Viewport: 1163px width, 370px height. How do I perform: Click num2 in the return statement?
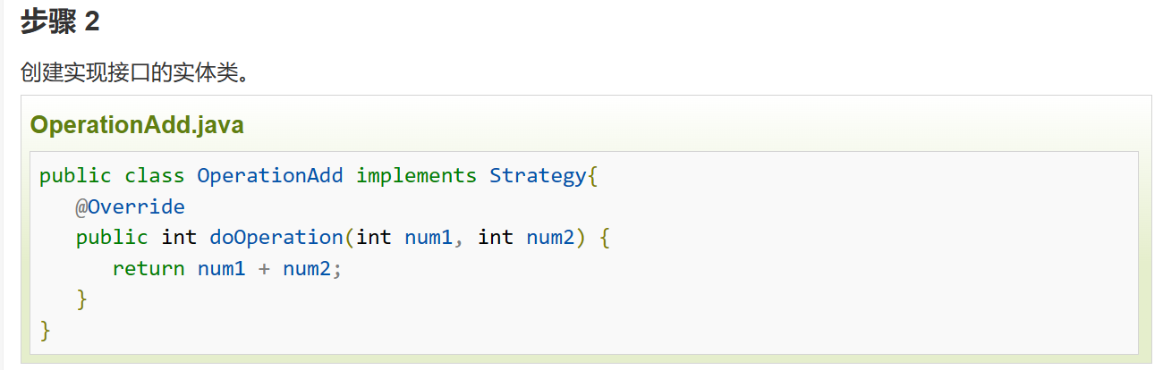point(306,269)
